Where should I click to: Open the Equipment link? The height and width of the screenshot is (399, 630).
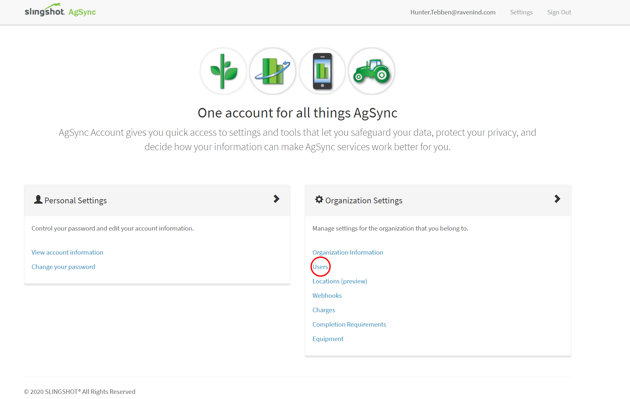[328, 339]
